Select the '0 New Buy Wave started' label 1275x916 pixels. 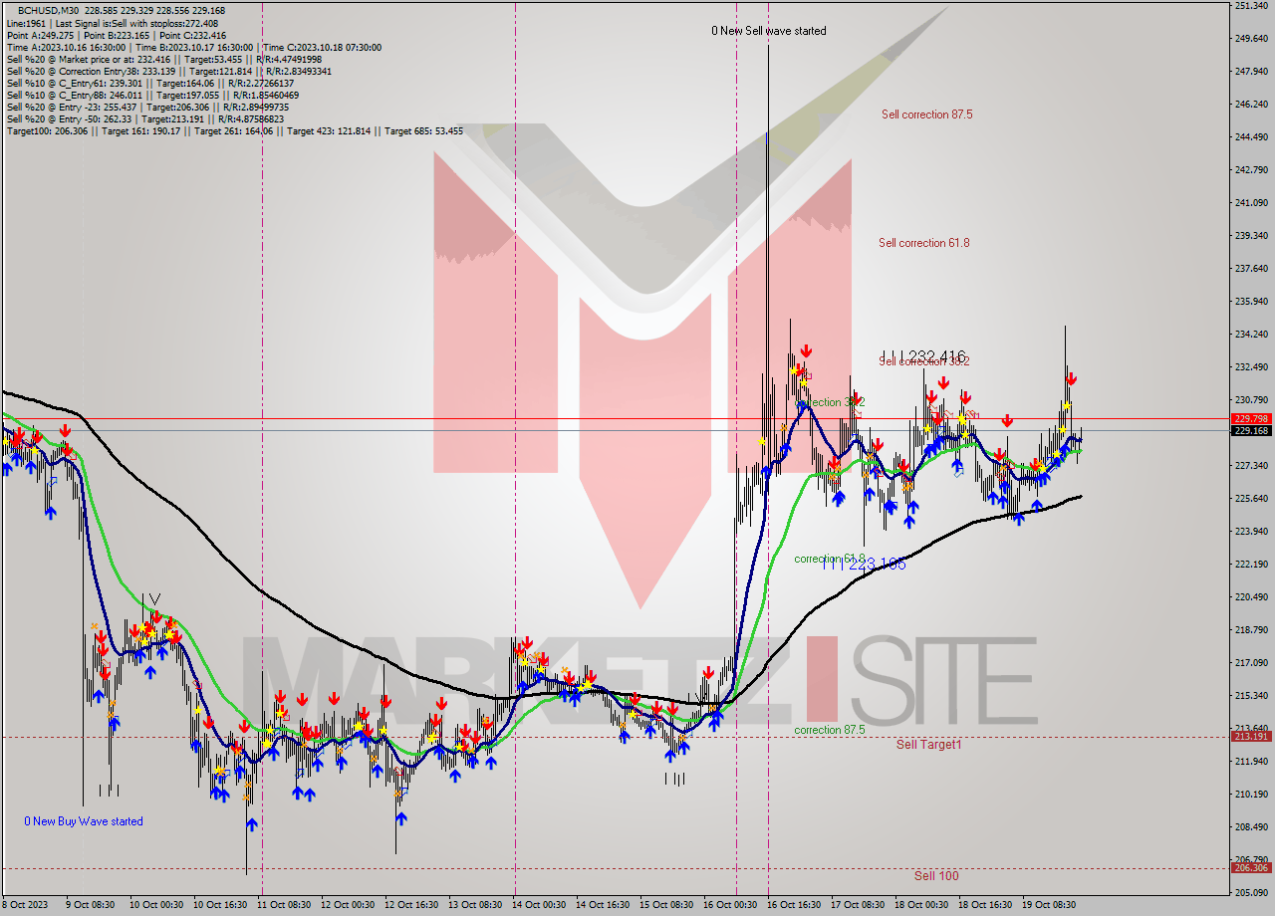tap(84, 821)
